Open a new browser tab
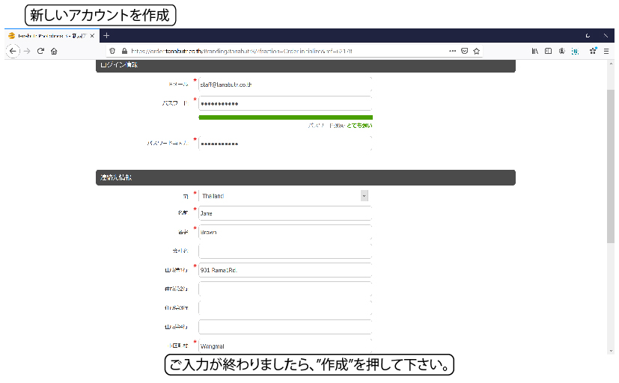The height and width of the screenshot is (383, 619). coord(106,35)
